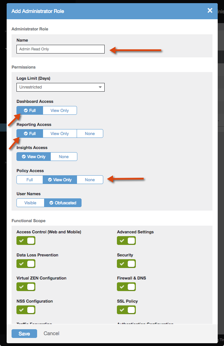Toggle Access Control (Web and Mobile) switch
This screenshot has width=224, height=346.
pos(26,241)
